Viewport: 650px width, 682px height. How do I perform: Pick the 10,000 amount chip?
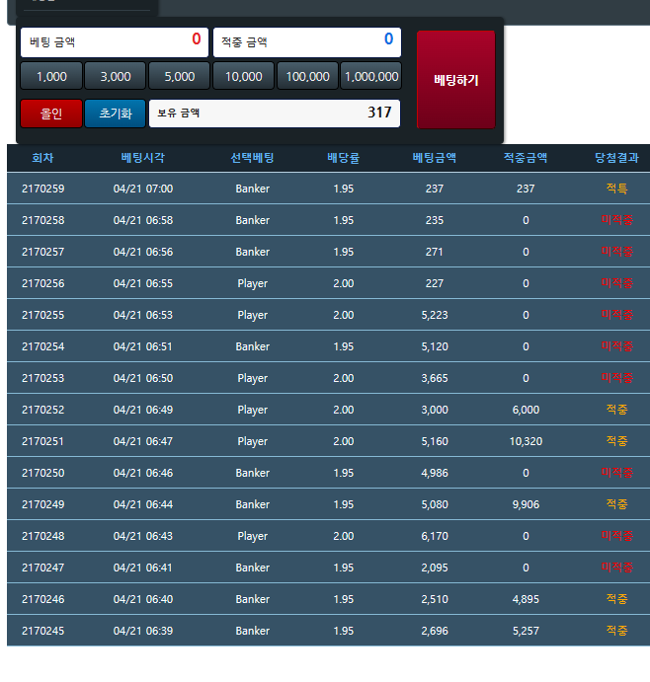pyautogui.click(x=244, y=76)
